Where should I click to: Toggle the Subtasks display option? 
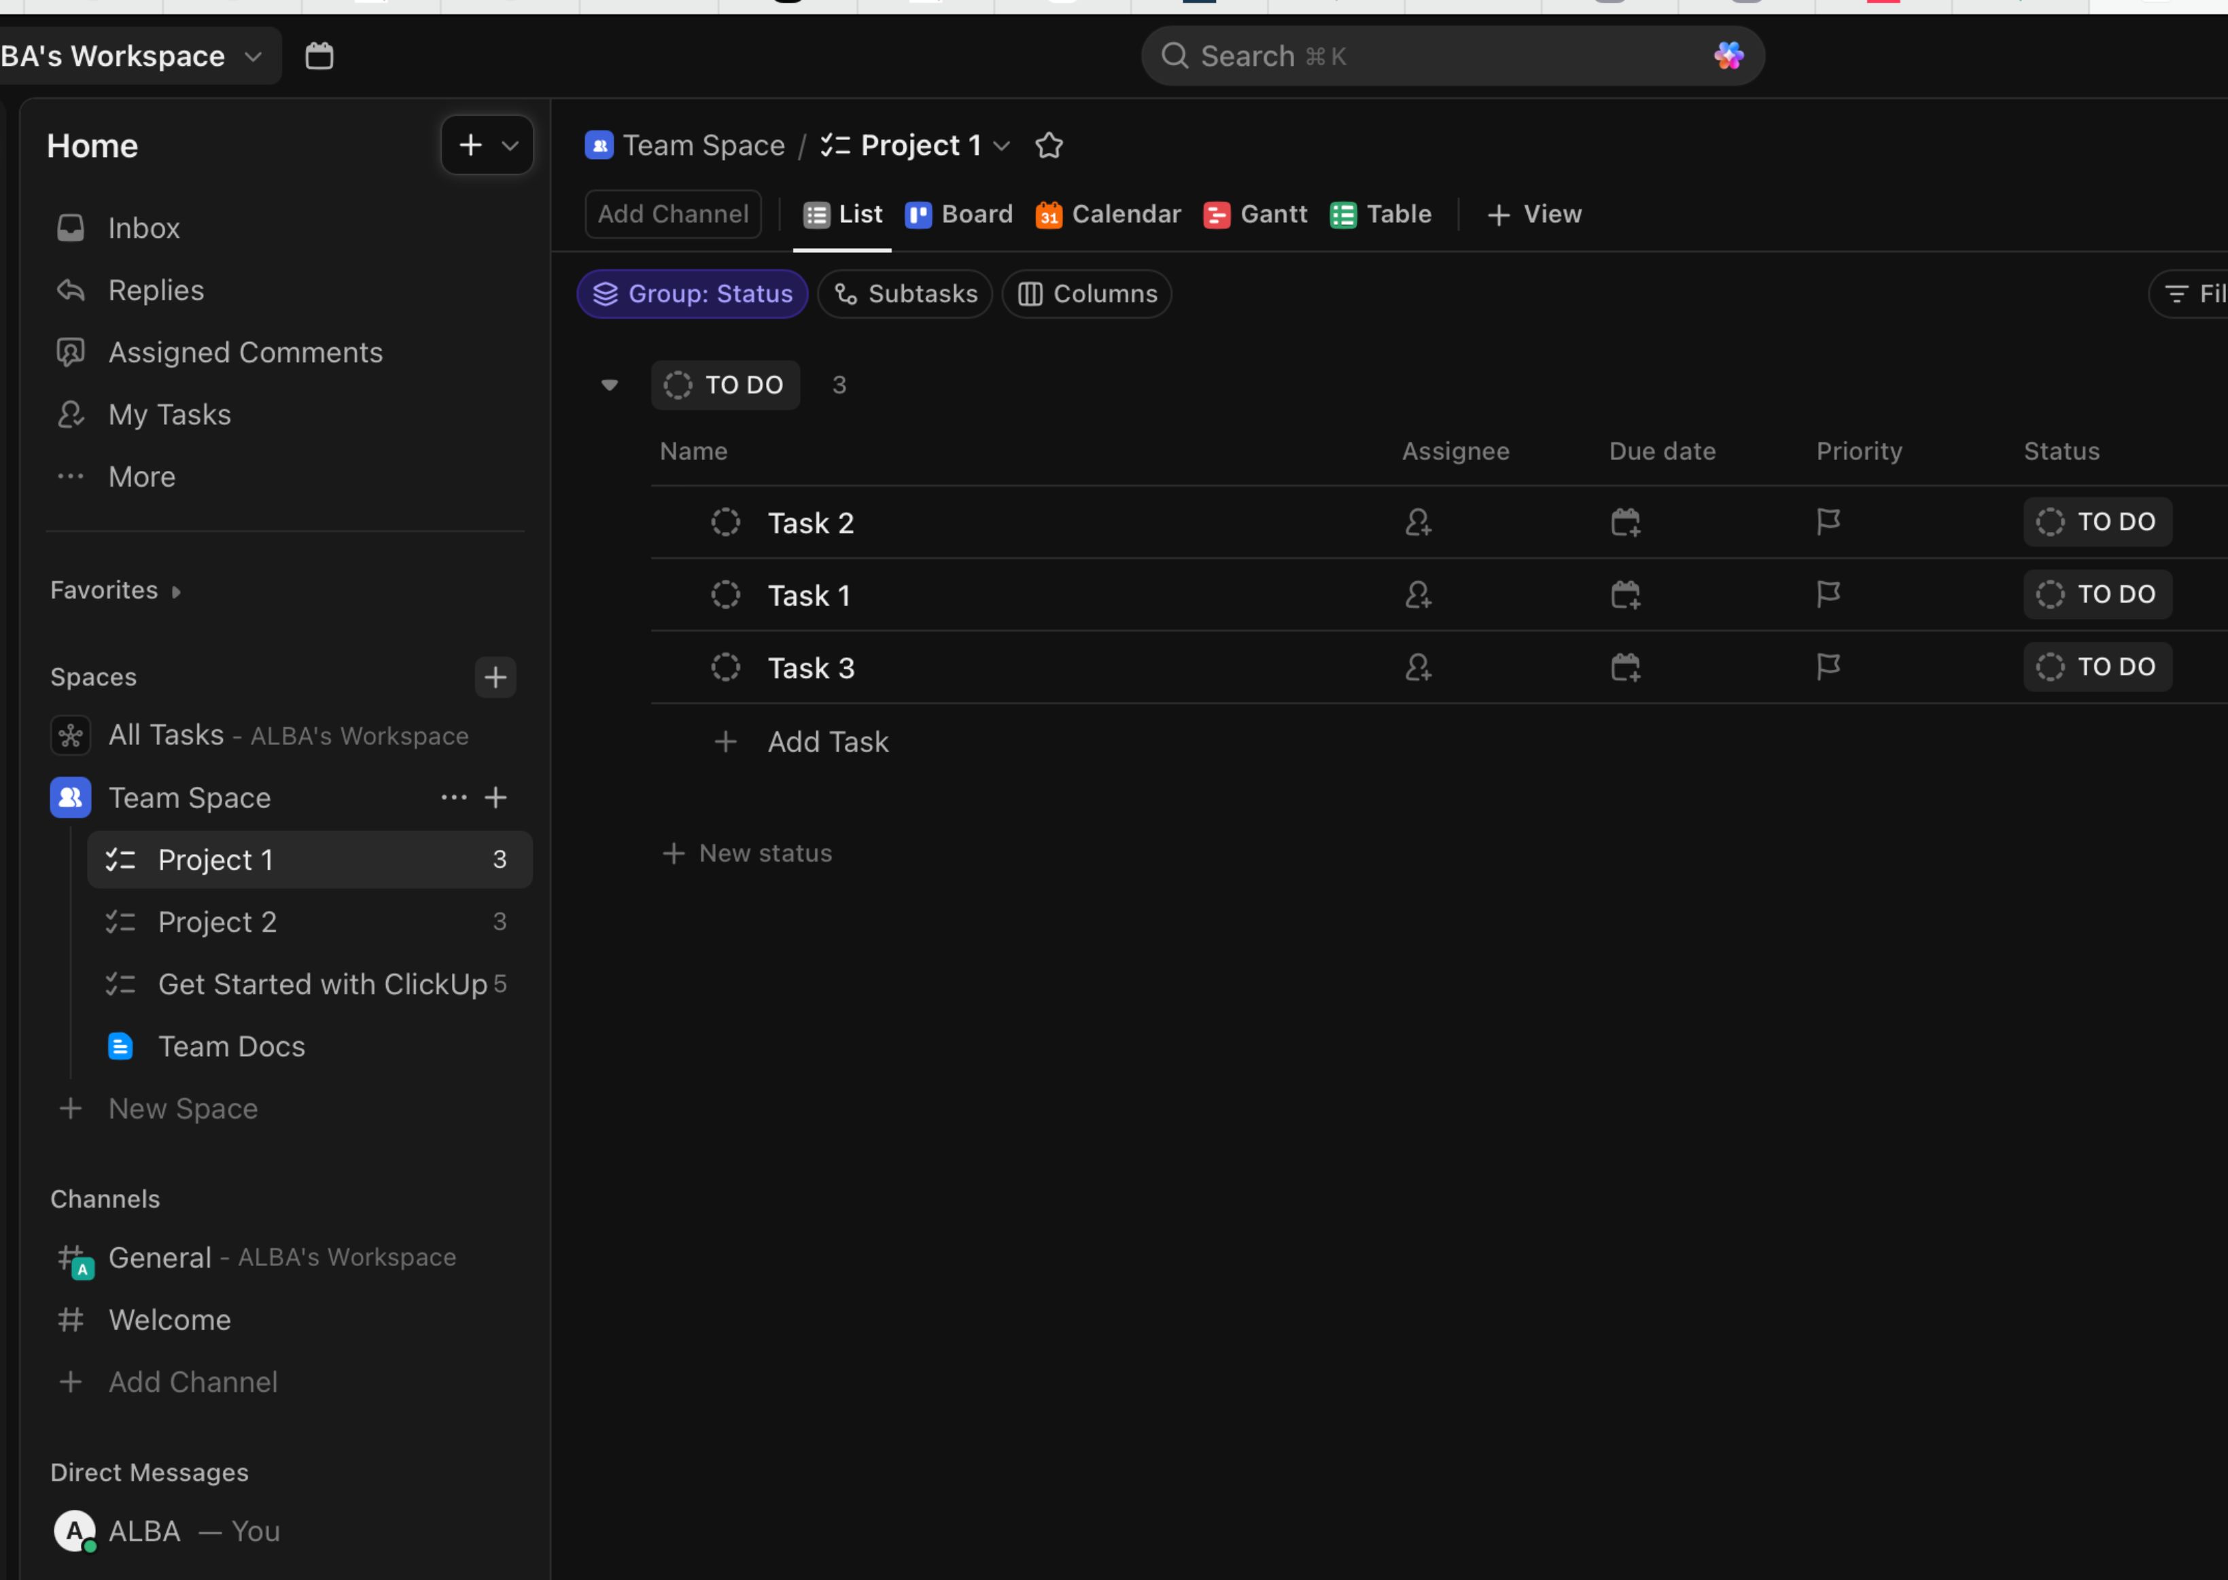tap(905, 294)
